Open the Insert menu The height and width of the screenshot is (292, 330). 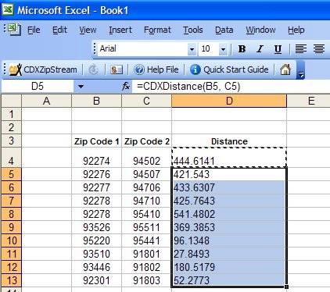(120, 30)
